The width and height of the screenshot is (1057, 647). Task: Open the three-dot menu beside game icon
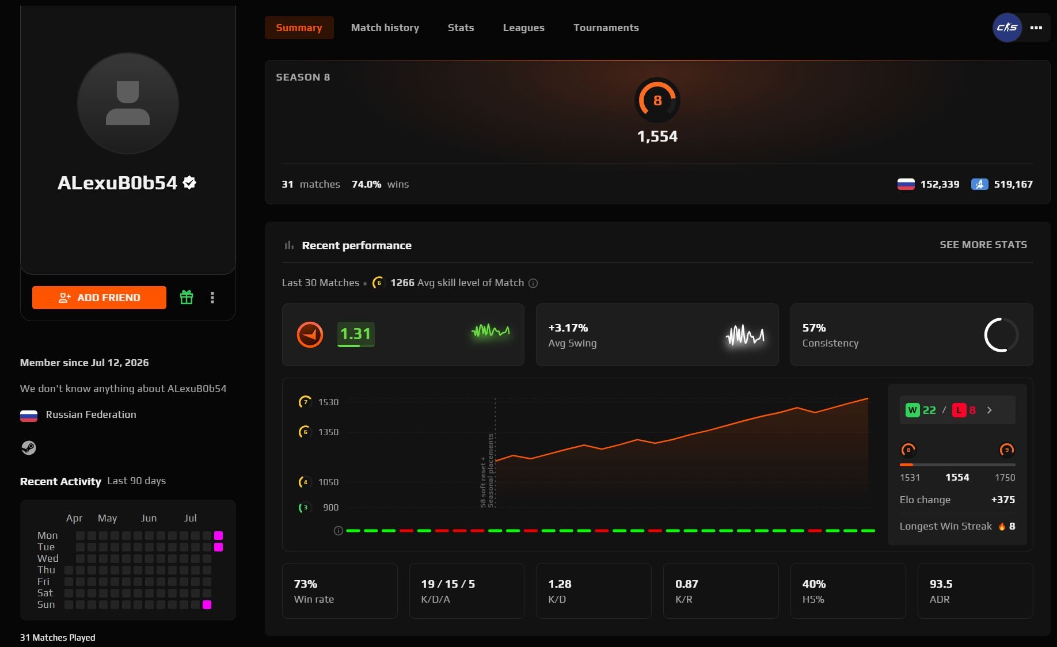coord(1036,28)
